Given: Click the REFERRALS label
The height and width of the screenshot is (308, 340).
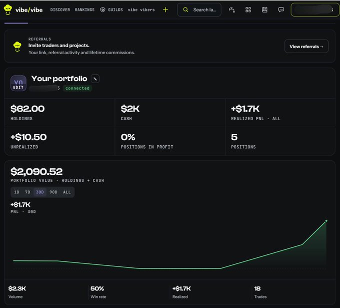Looking at the screenshot, I should (x=39, y=39).
